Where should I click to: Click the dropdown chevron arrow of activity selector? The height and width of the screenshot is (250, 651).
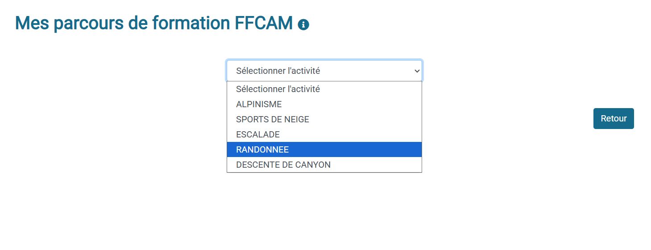(417, 71)
